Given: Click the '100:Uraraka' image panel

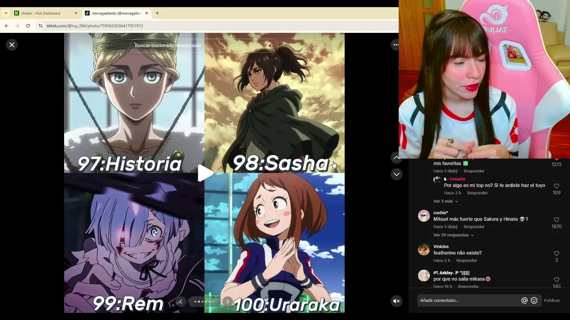Looking at the screenshot, I should (x=274, y=243).
